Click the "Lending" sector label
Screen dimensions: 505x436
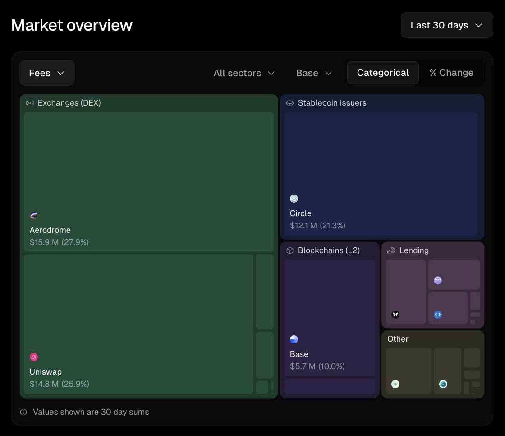pos(414,250)
